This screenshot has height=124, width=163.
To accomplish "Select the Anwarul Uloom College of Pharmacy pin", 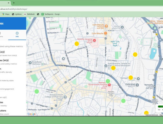I will click(x=65, y=97).
